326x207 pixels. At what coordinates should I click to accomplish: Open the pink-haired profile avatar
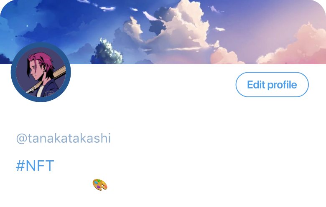(x=41, y=72)
